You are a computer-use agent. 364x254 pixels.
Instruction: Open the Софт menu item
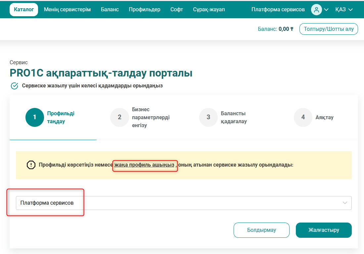pos(177,10)
